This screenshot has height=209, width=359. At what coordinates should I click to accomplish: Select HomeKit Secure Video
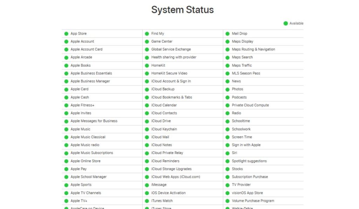pyautogui.click(x=169, y=74)
